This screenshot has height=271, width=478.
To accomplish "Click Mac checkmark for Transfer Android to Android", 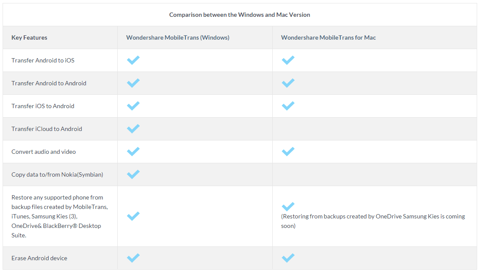I will (x=288, y=83).
